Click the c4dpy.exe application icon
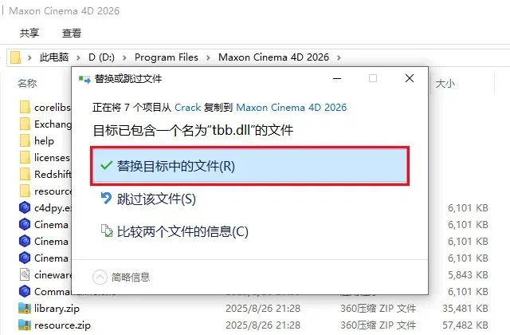This screenshot has height=335, width=510. pyautogui.click(x=25, y=207)
